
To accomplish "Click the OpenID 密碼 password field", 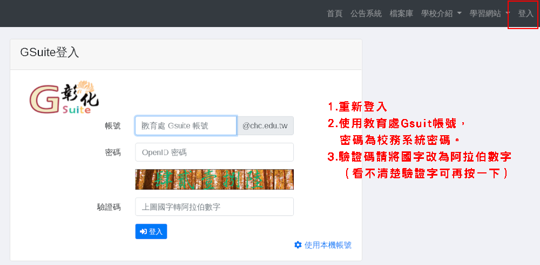I will (214, 152).
